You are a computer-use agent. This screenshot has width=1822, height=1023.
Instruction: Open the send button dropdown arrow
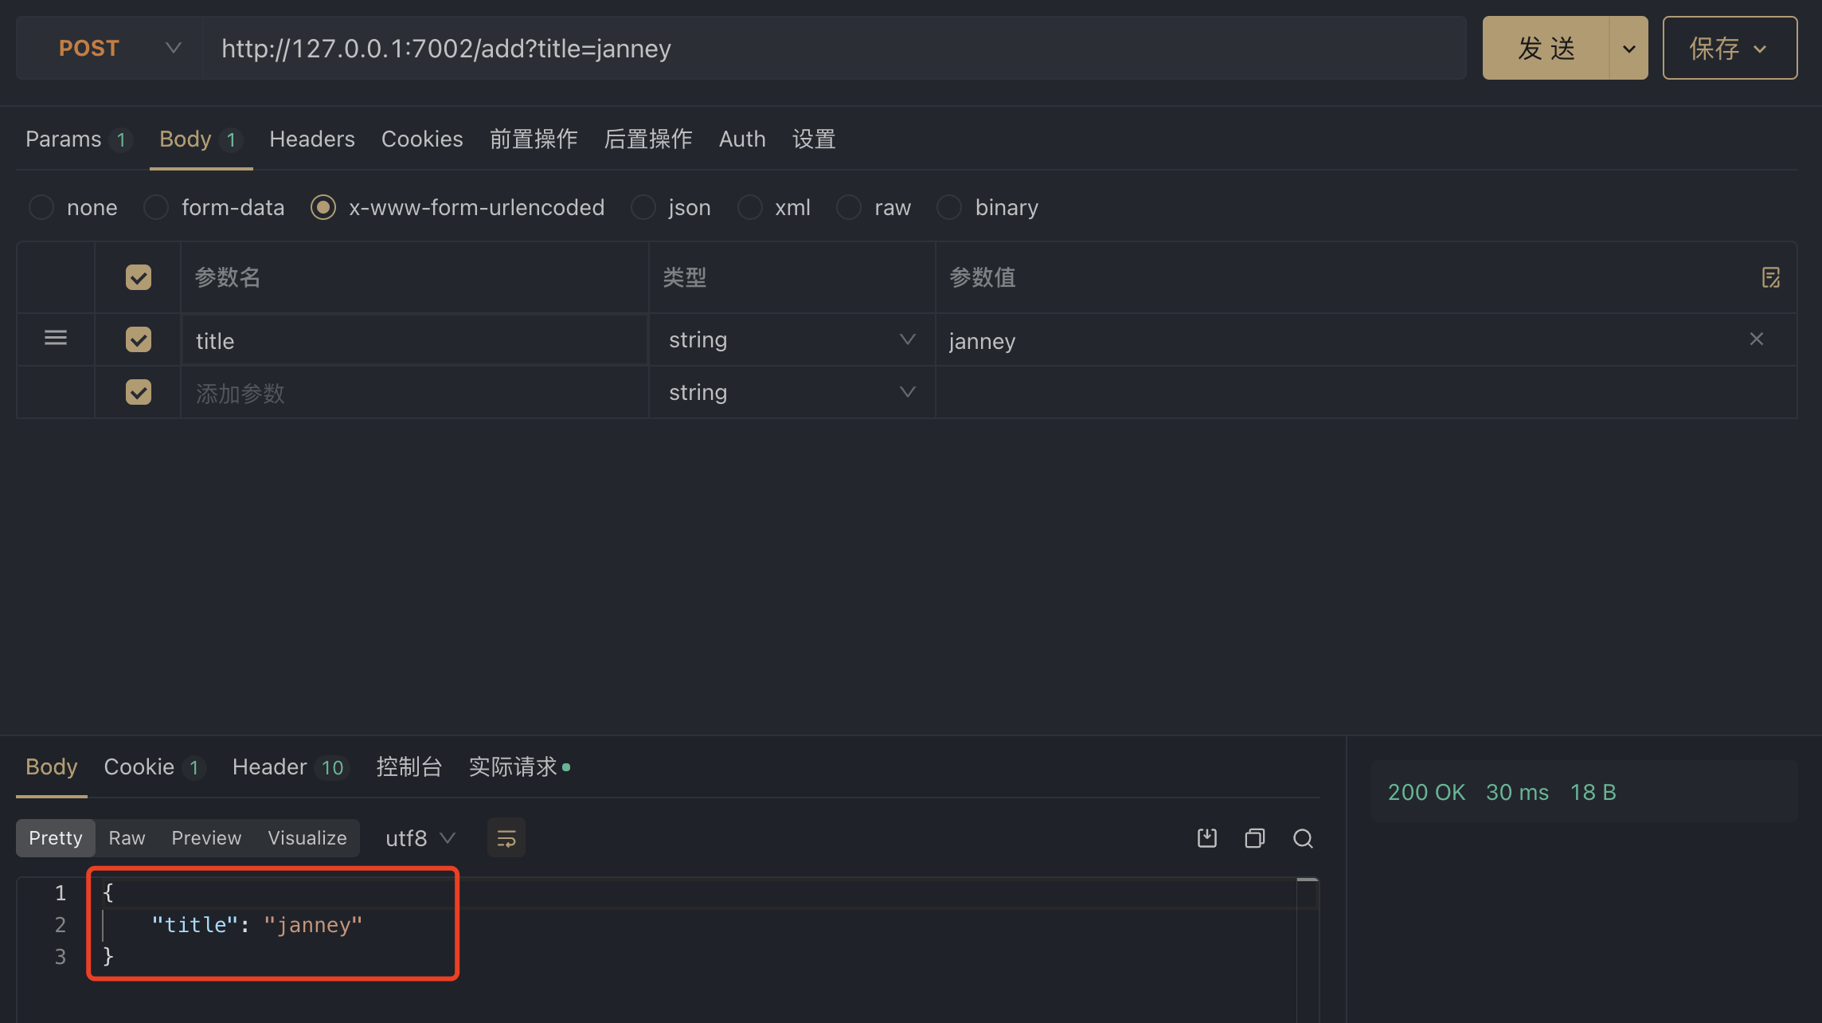pos(1628,49)
